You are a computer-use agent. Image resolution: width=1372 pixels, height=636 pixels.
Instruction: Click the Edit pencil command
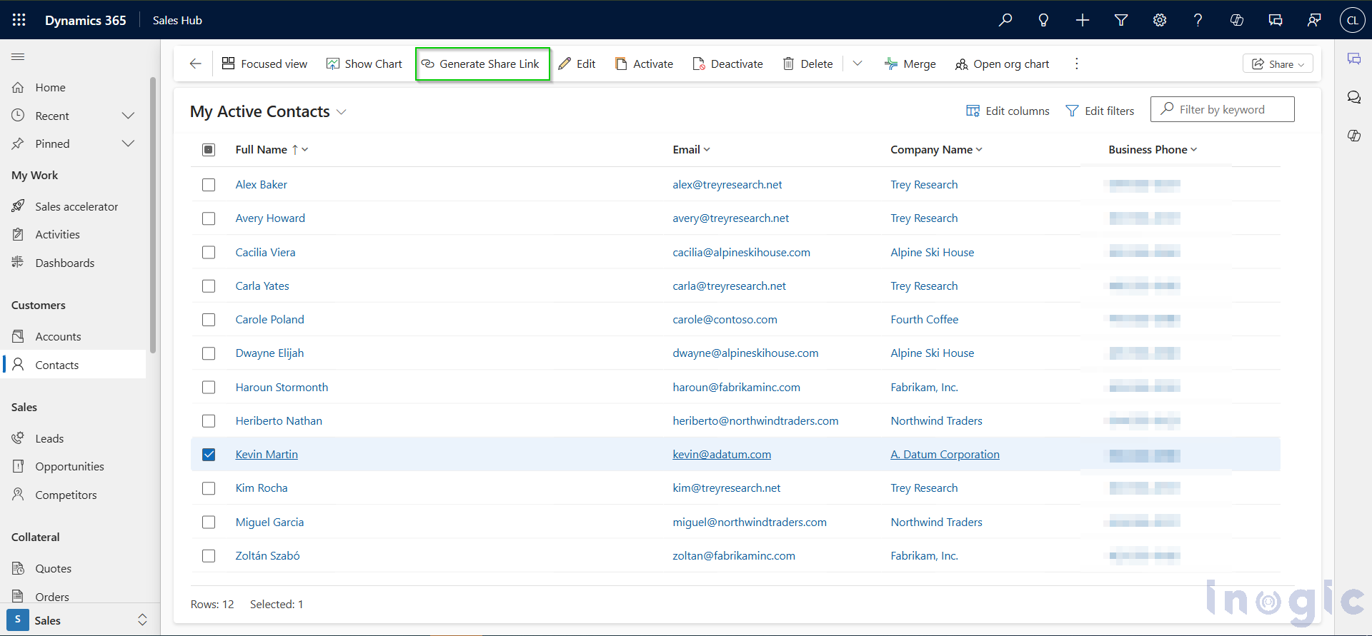tap(577, 64)
